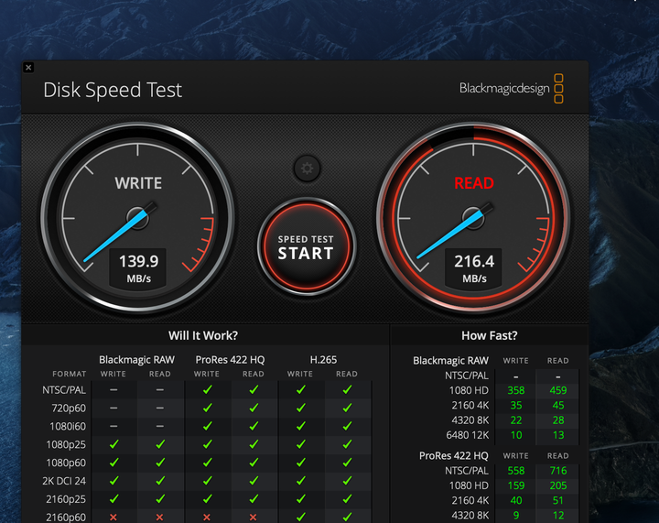The width and height of the screenshot is (659, 523).
Task: Select the 1080p60 format row label
Action: [x=66, y=463]
